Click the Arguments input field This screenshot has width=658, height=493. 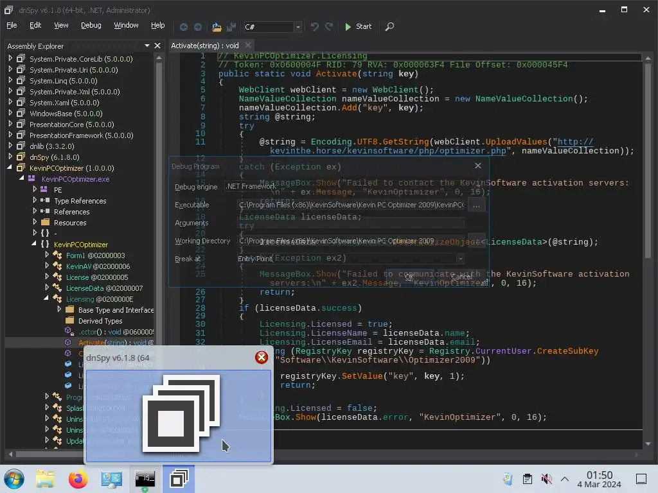click(351, 223)
